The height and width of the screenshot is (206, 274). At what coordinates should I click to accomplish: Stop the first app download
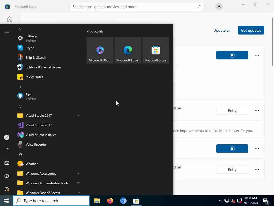pyautogui.click(x=232, y=55)
